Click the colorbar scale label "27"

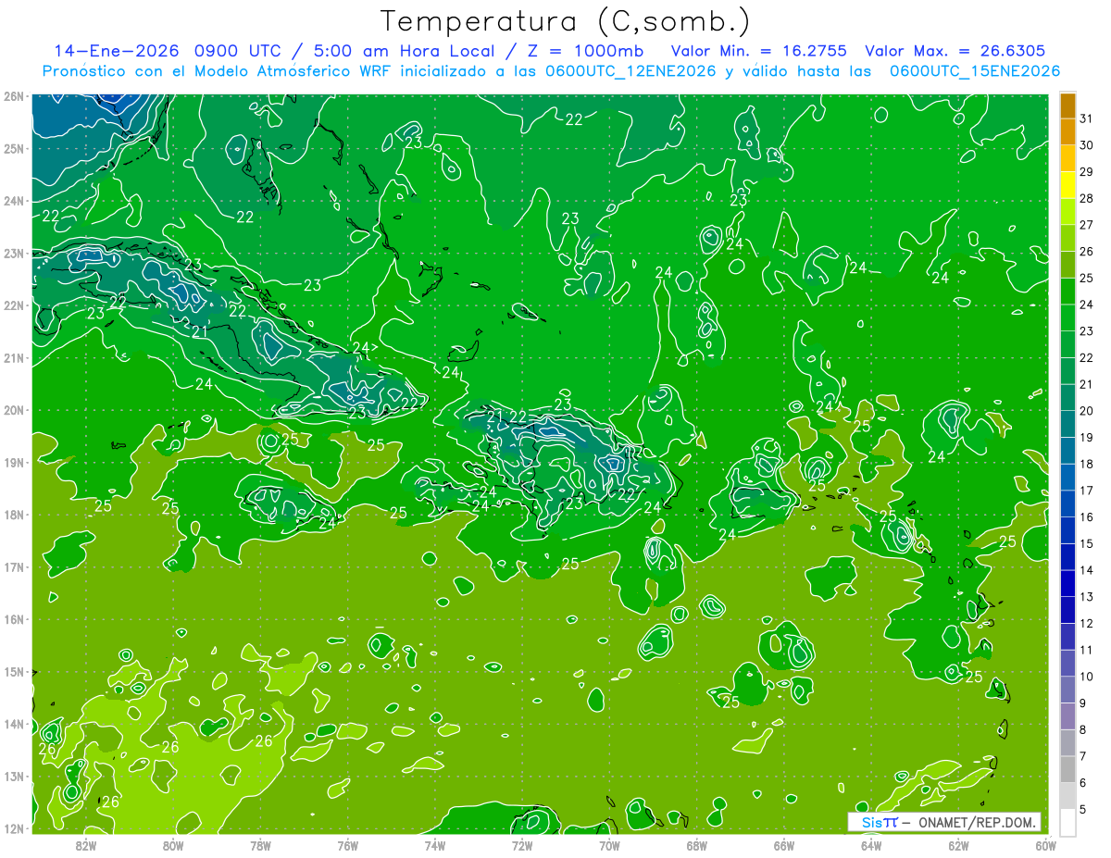click(1086, 225)
